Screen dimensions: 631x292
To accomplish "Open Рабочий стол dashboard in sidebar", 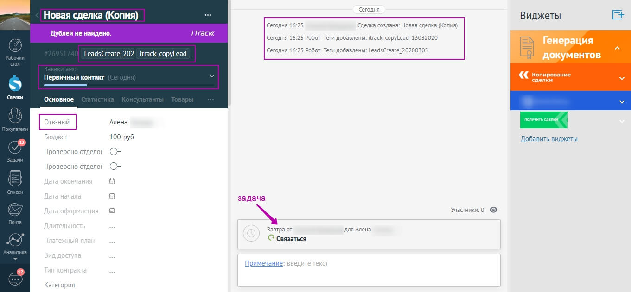I will [15, 51].
